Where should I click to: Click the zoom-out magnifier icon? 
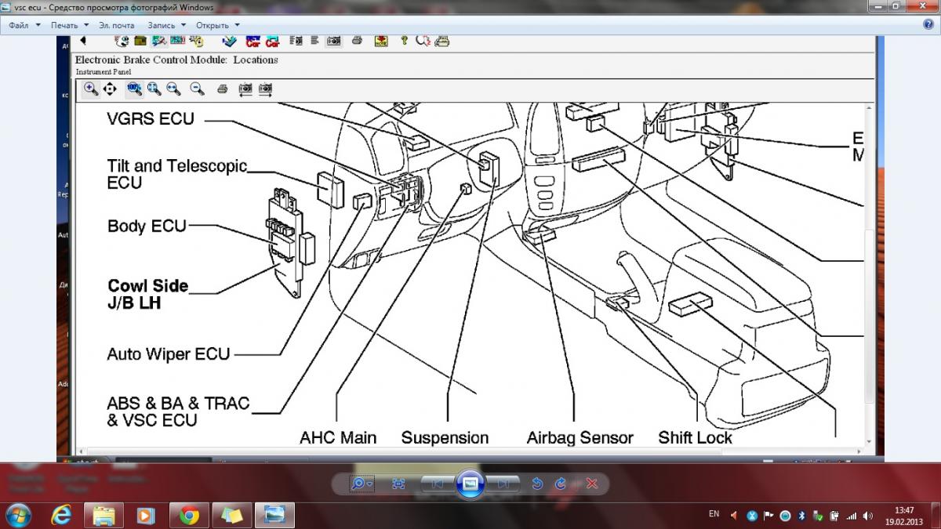[x=197, y=89]
